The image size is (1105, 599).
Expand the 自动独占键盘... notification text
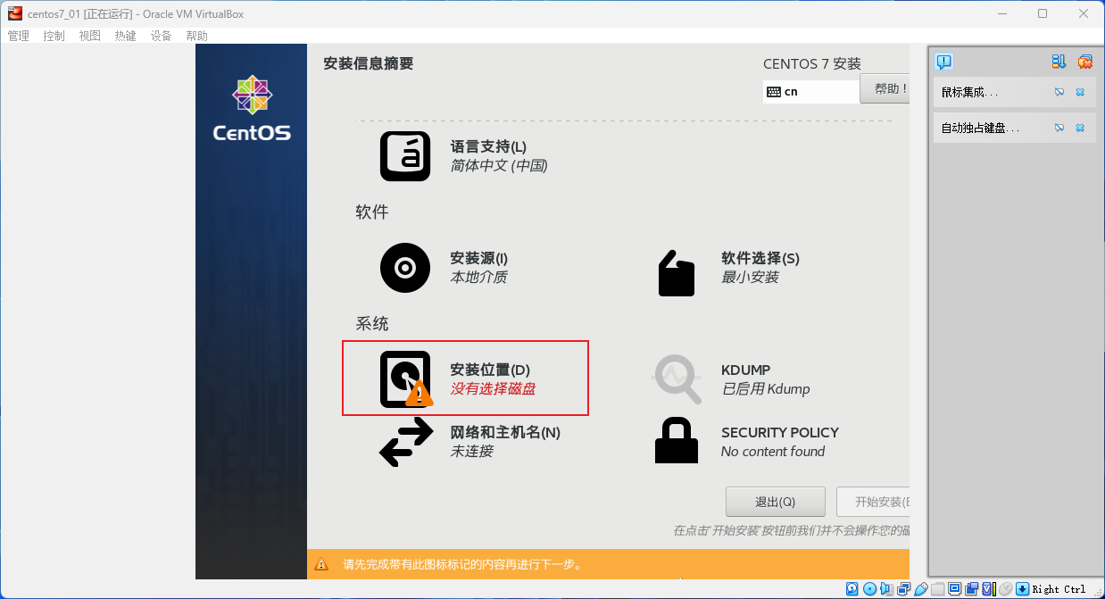click(x=980, y=128)
